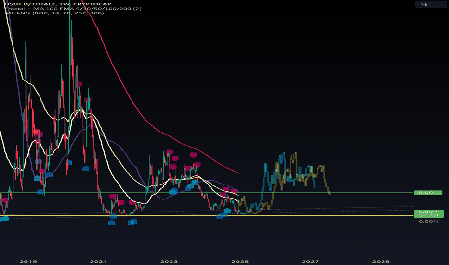The image size is (449, 265).
Task: Click the USDT.D/TOTAL2 symbol title
Action: [x=58, y=4]
